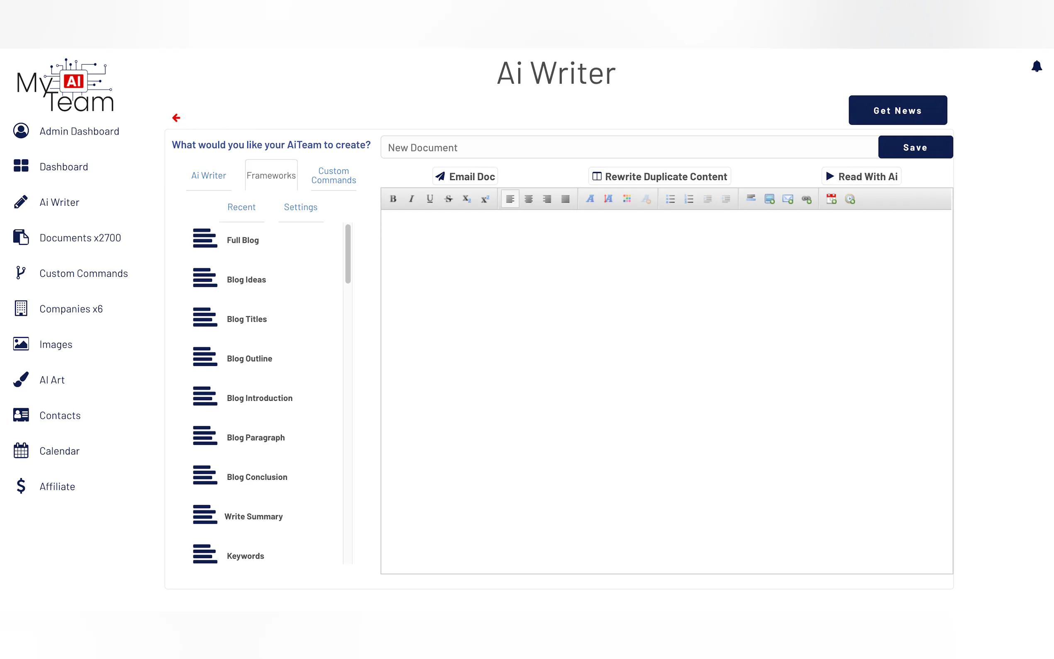The image size is (1054, 659).
Task: Click the notification bell icon
Action: pos(1036,66)
